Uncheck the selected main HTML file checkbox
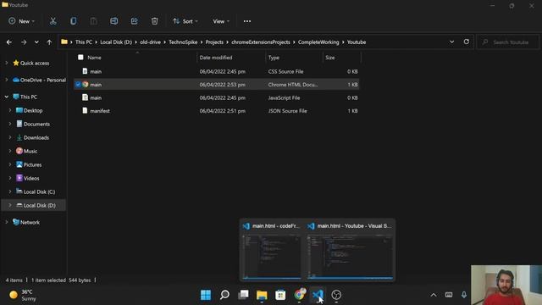This screenshot has height=305, width=542. 78,85
